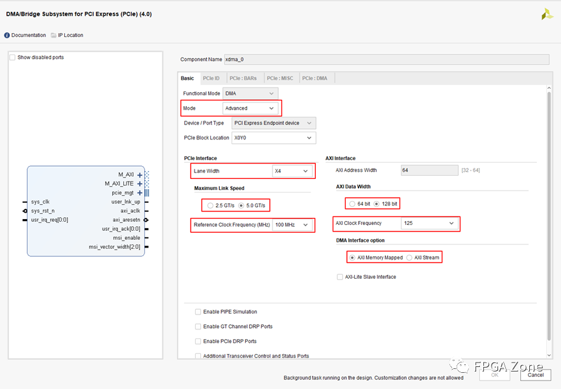The width and height of the screenshot is (561, 389).
Task: Select the 5.0 GT/s link speed
Action: (241, 206)
